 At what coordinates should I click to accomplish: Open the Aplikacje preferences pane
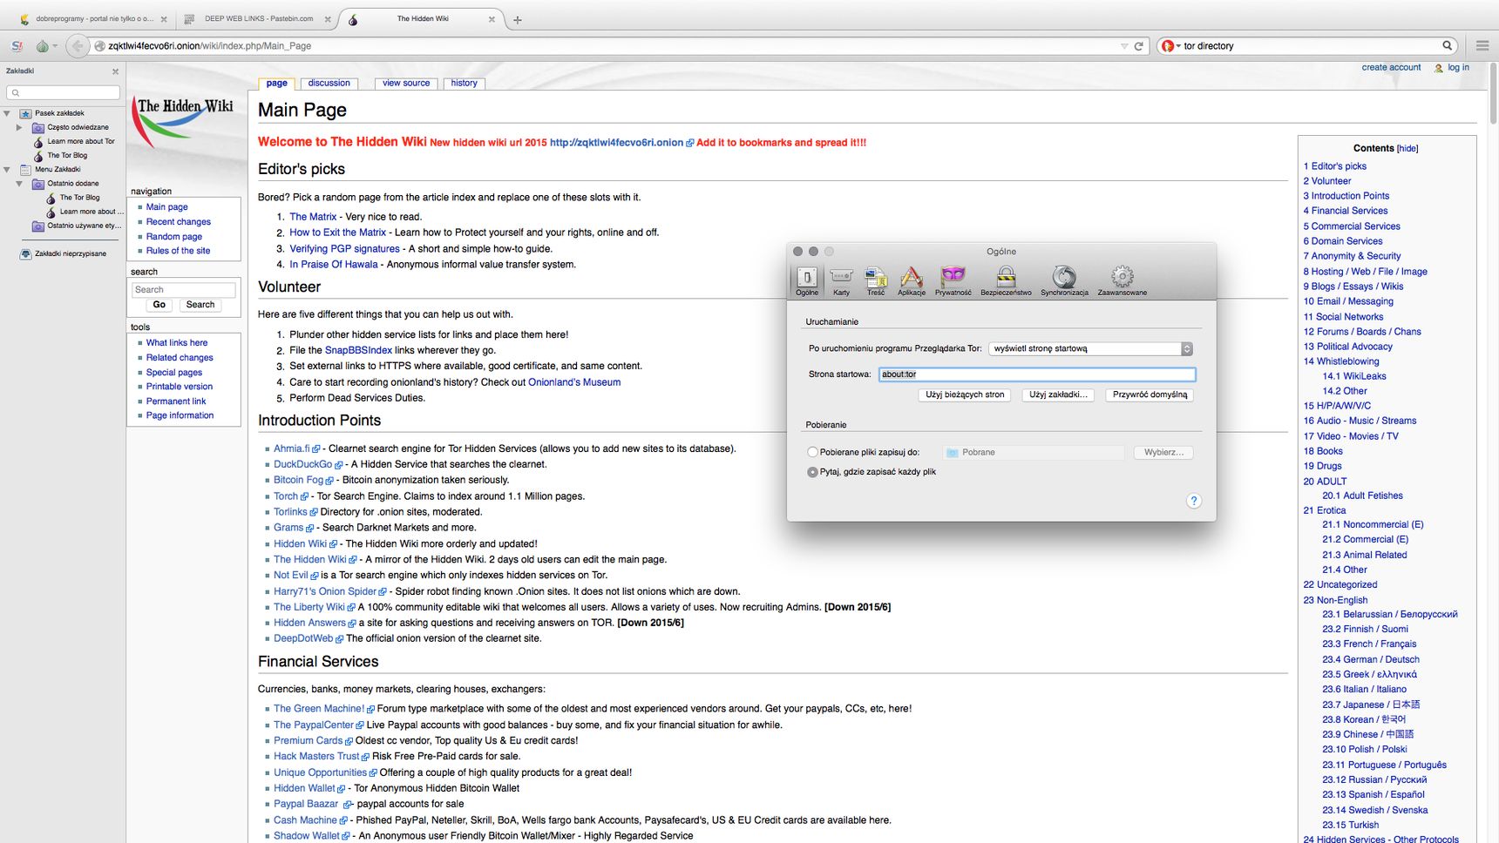pos(912,280)
